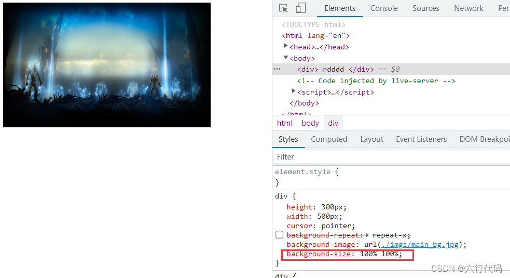Toggle the device toolbar icon

click(300, 8)
